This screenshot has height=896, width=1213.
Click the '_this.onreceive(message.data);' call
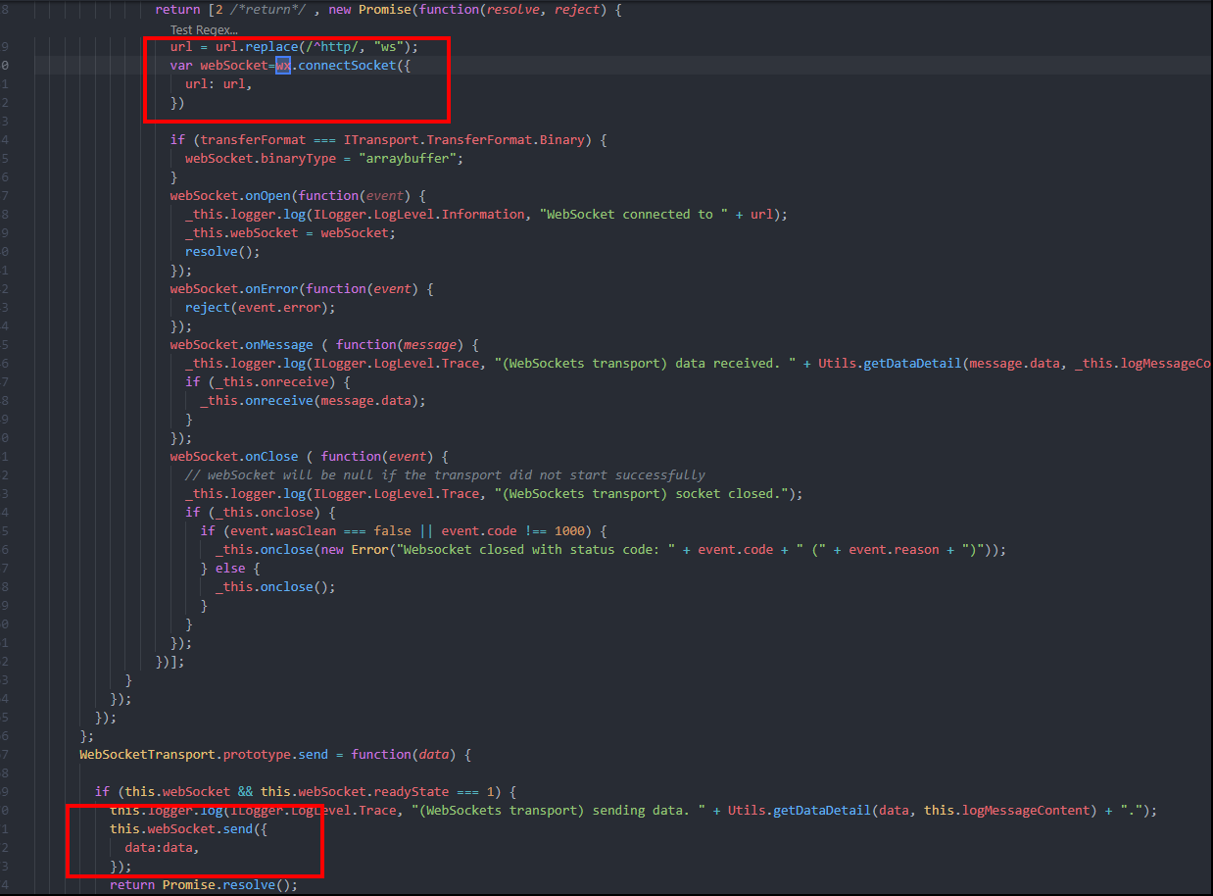[x=314, y=400]
